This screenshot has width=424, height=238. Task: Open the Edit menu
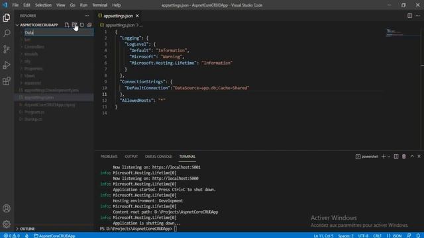[26, 5]
